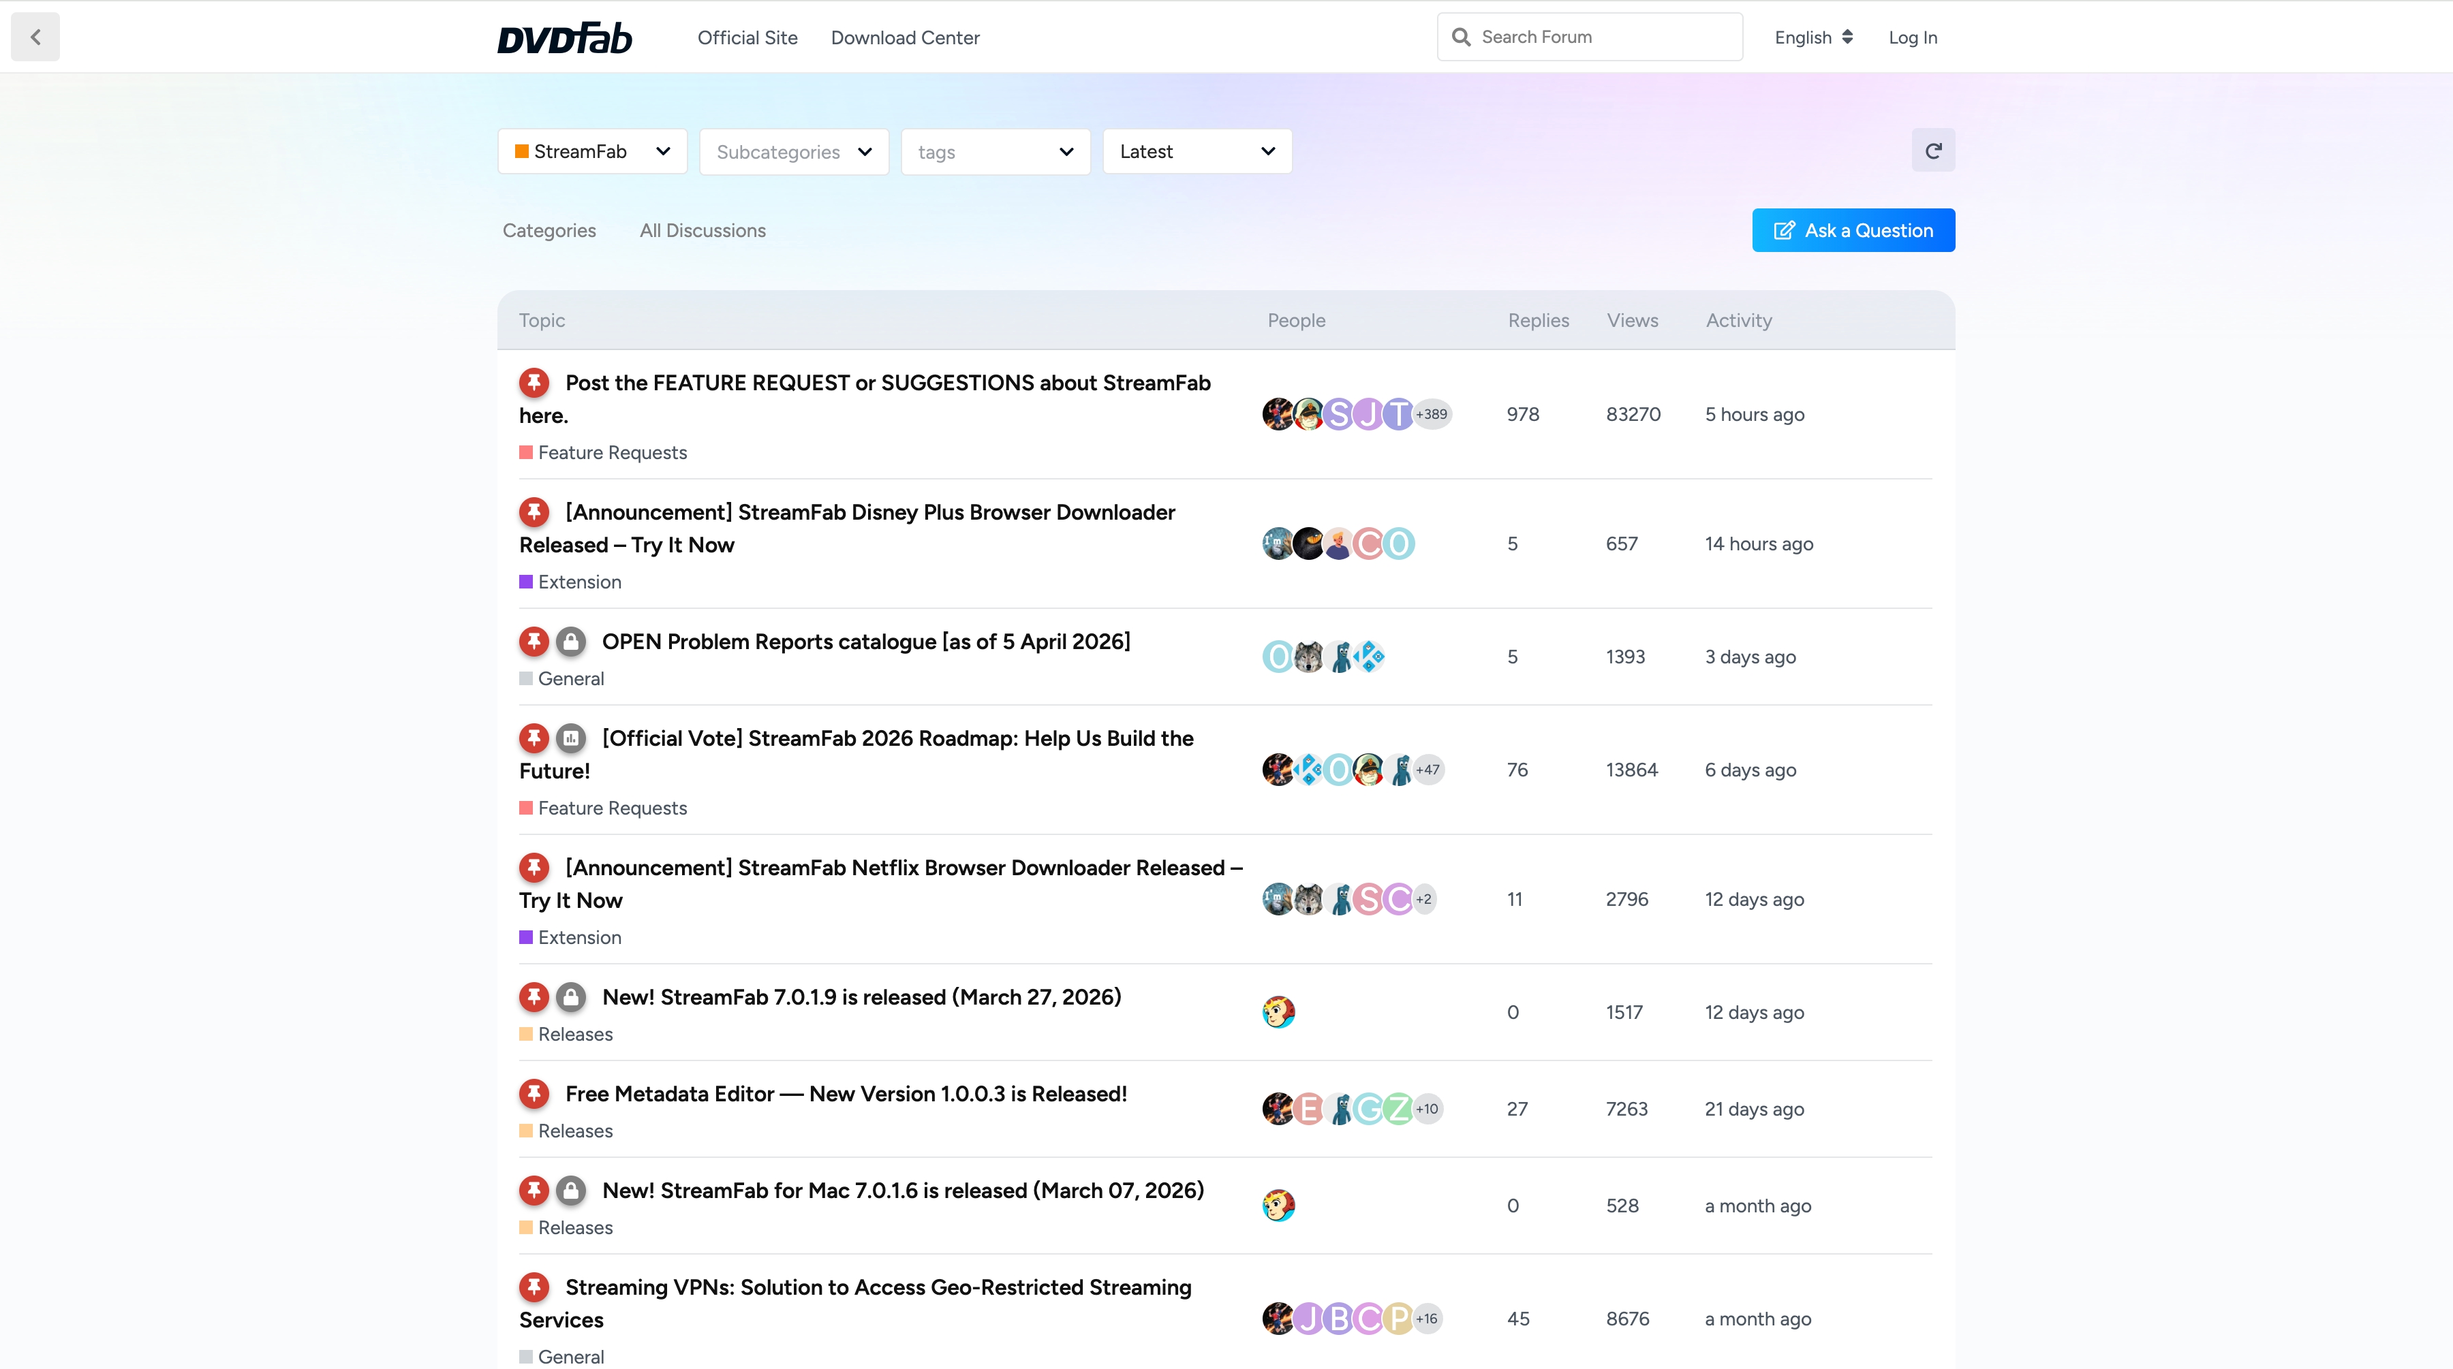Open the Official Site link
This screenshot has width=2453, height=1369.
pyautogui.click(x=747, y=38)
